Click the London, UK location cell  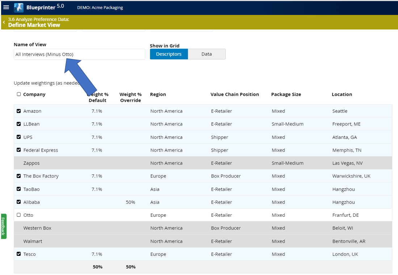tap(345, 254)
